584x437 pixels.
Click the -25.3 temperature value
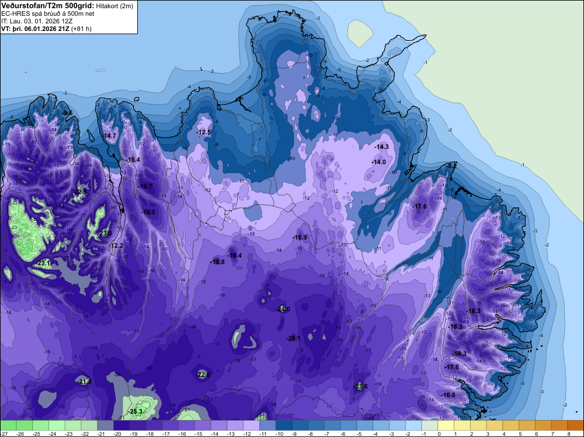135,412
